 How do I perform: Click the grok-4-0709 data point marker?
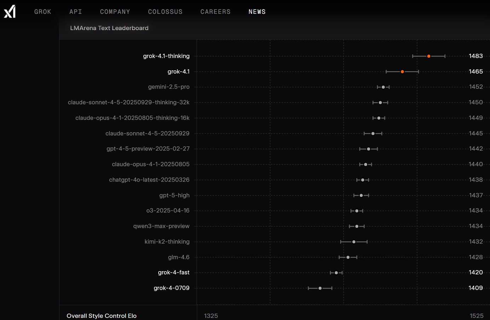(x=320, y=288)
